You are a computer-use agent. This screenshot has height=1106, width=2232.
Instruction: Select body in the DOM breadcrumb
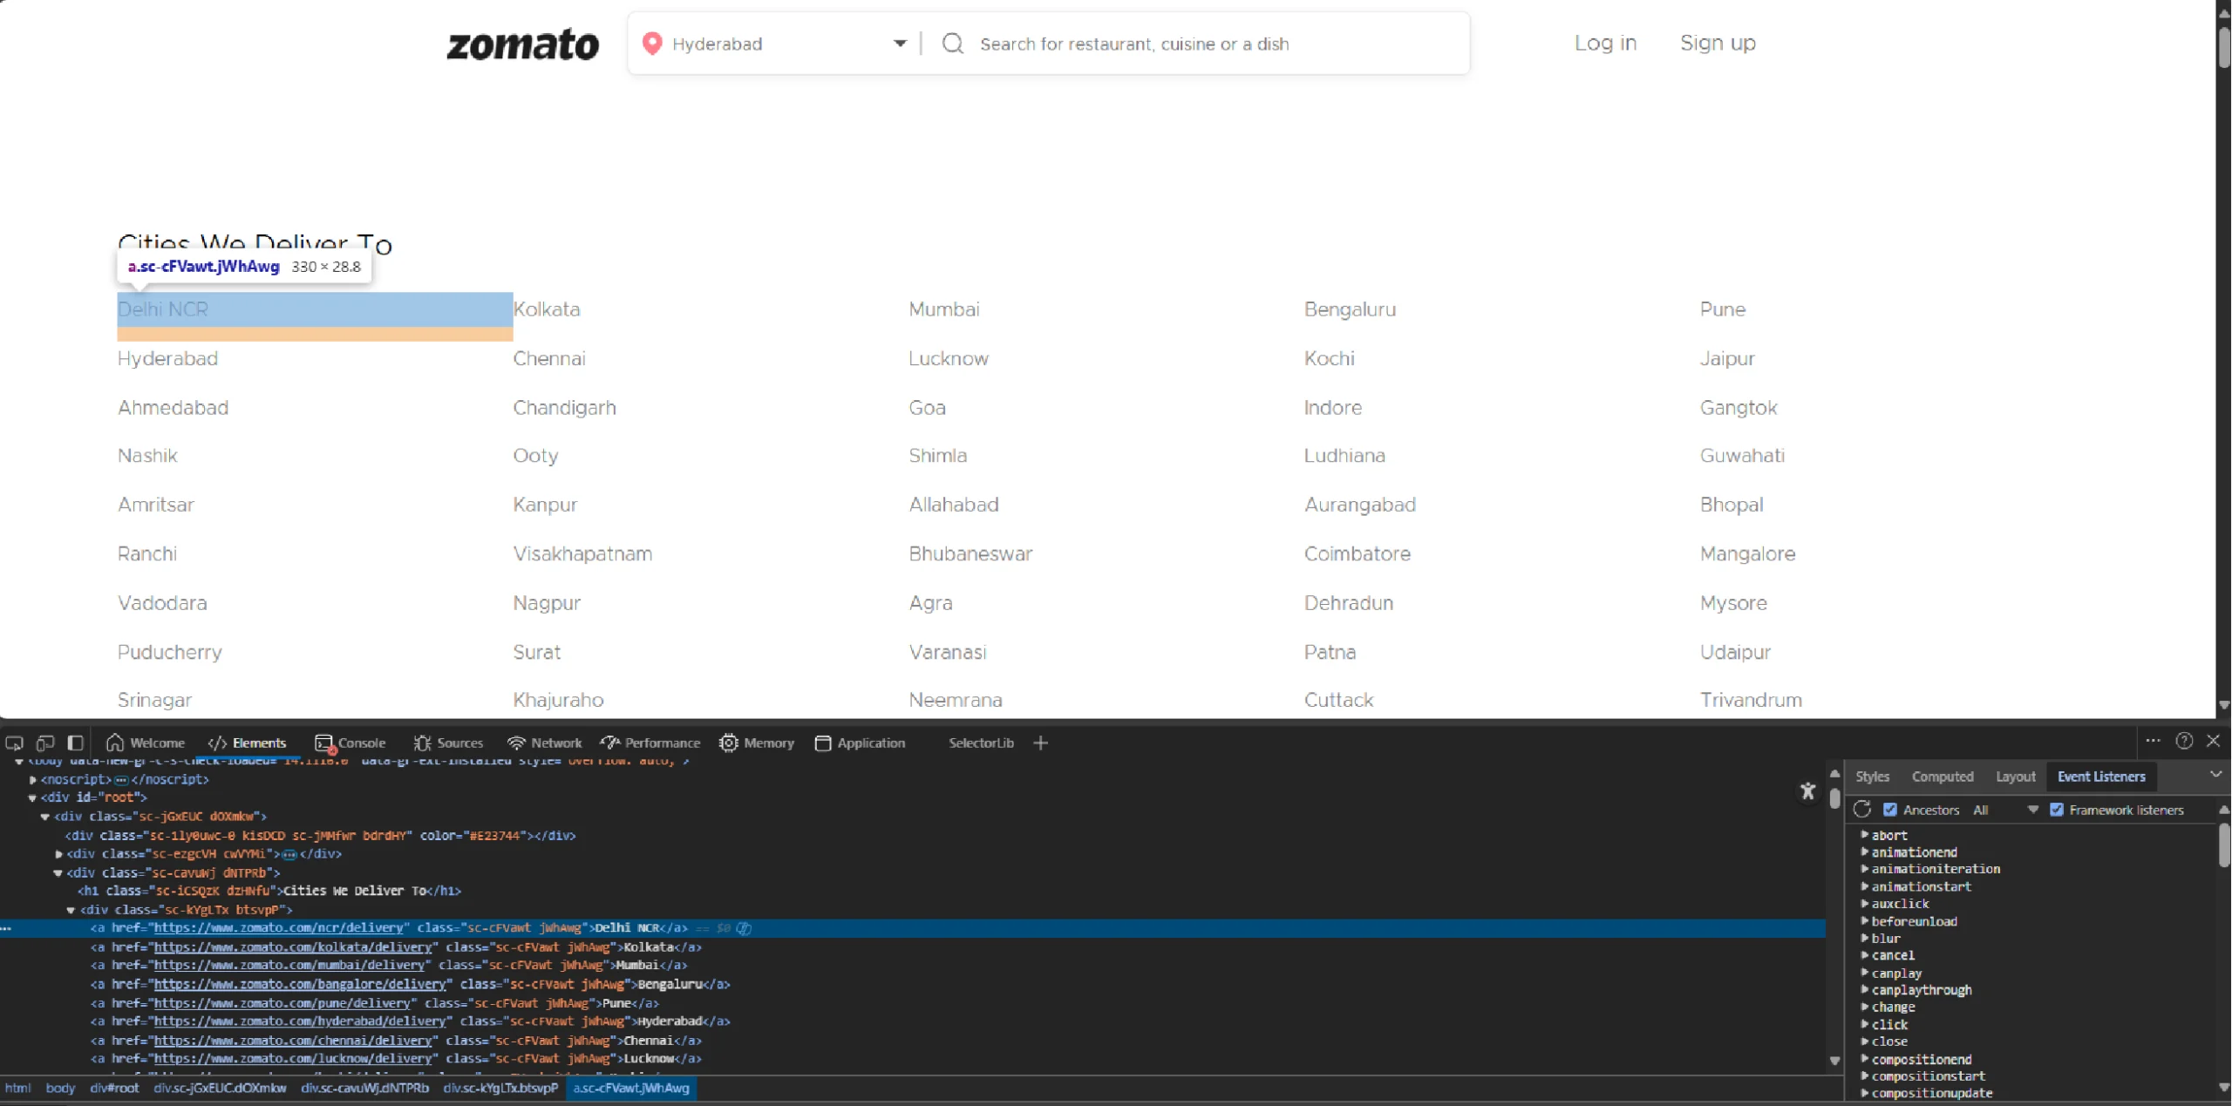pos(60,1089)
